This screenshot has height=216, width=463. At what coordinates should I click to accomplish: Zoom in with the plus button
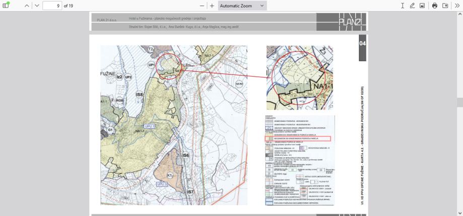click(212, 6)
